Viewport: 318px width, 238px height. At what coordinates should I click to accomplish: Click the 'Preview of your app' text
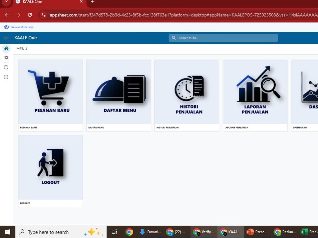[x=22, y=27]
